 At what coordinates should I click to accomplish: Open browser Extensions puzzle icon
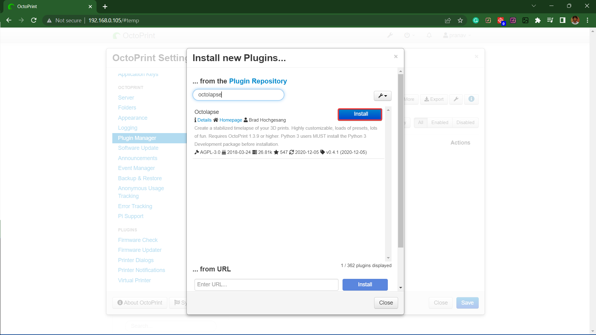(538, 20)
